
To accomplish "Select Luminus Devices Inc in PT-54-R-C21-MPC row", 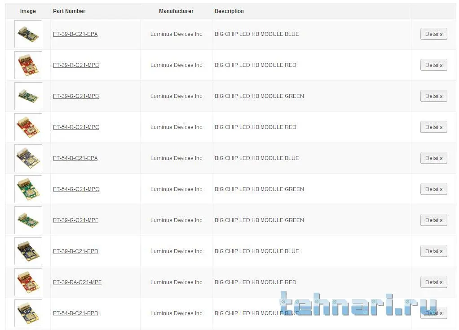I will [176, 127].
